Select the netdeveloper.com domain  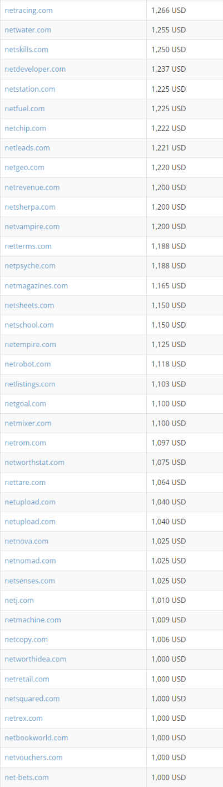click(x=35, y=69)
